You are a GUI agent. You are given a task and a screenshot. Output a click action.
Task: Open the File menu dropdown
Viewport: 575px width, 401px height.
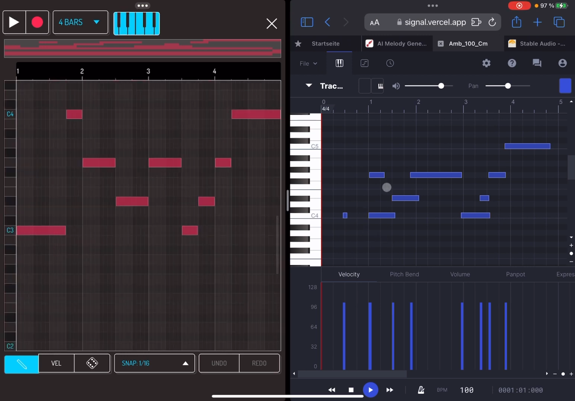(308, 63)
